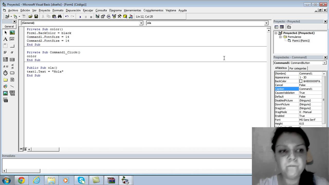Start the program with the Run arrow

pyautogui.click(x=80, y=17)
